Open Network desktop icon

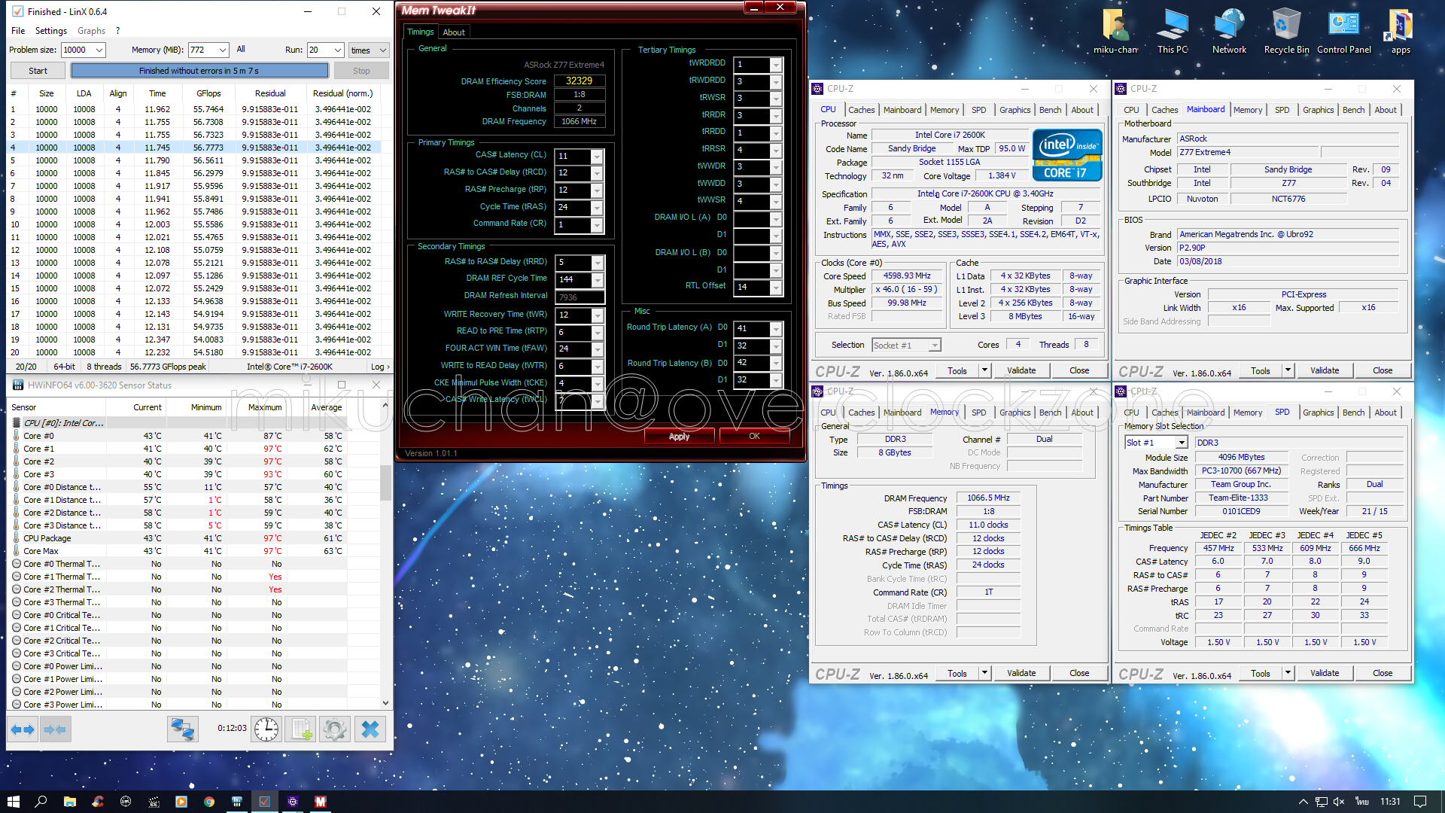click(x=1229, y=32)
